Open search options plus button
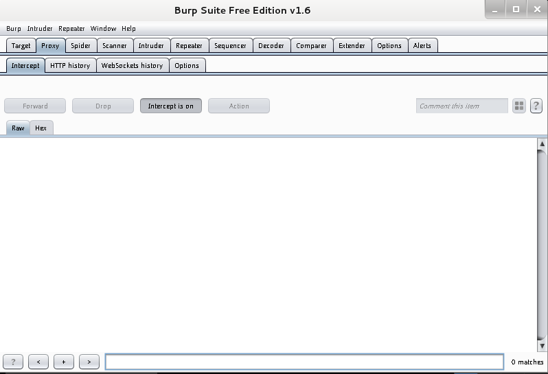Screen dimensions: 548x374 [x=64, y=362]
